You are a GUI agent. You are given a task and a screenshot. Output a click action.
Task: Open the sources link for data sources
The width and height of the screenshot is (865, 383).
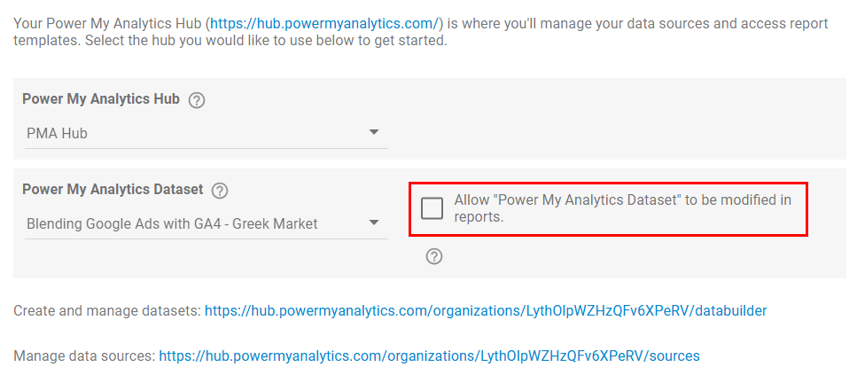pos(429,356)
